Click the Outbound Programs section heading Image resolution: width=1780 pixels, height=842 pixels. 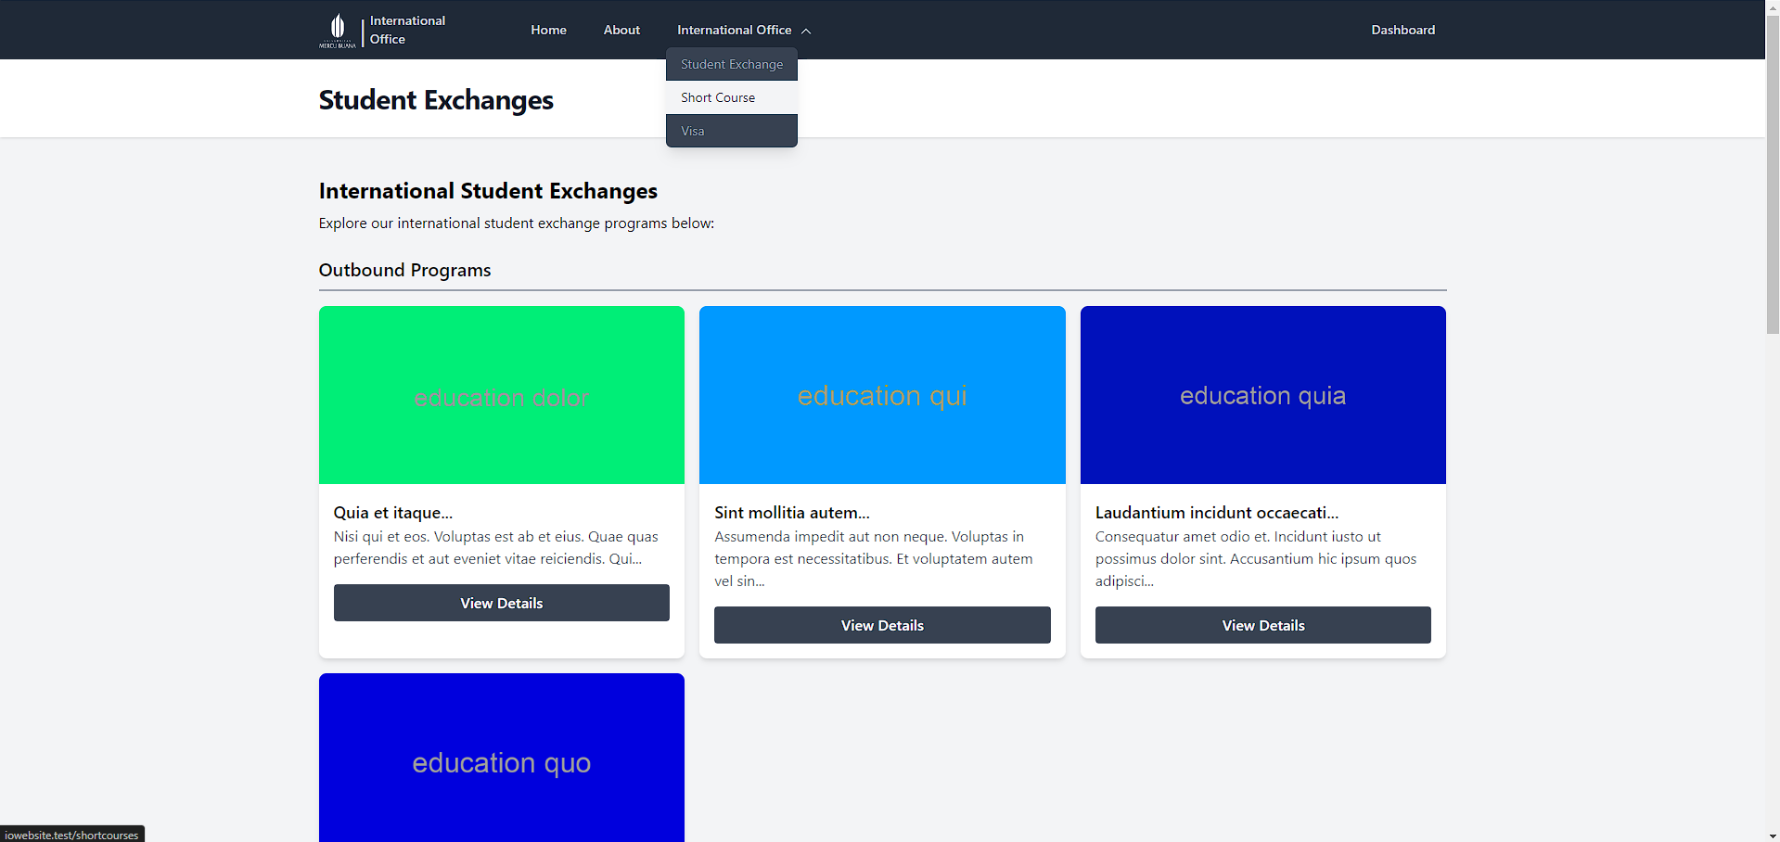point(404,270)
